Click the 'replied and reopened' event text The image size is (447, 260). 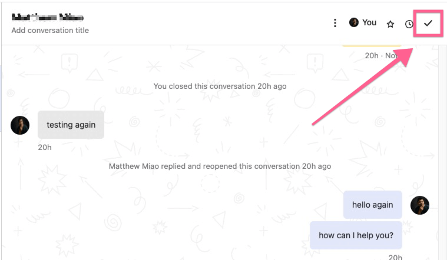(220, 166)
